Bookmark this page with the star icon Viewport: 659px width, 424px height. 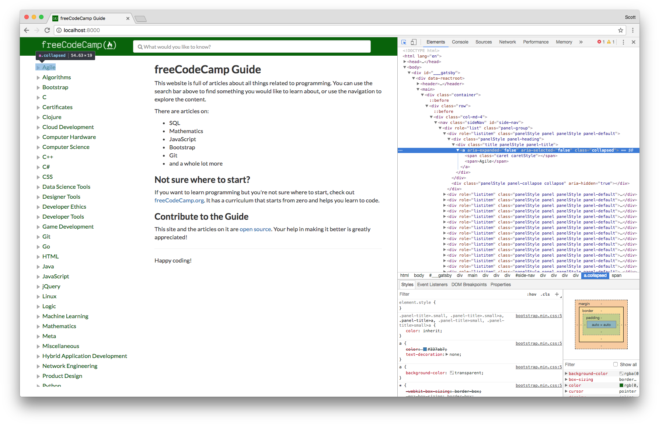[621, 30]
